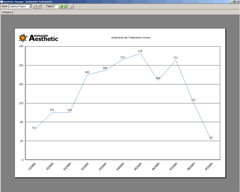Click the data label 180 on the chart
The image size is (240, 192).
[x=87, y=72]
